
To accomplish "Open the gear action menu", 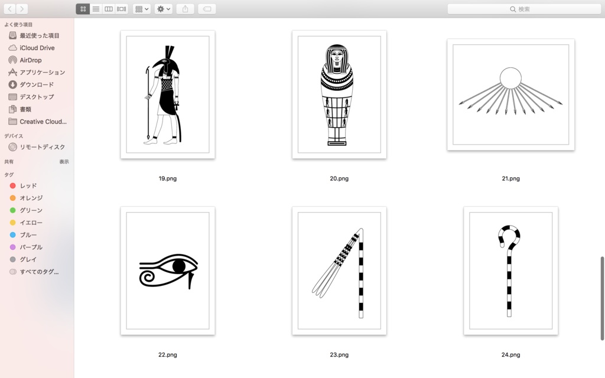I will pyautogui.click(x=164, y=9).
